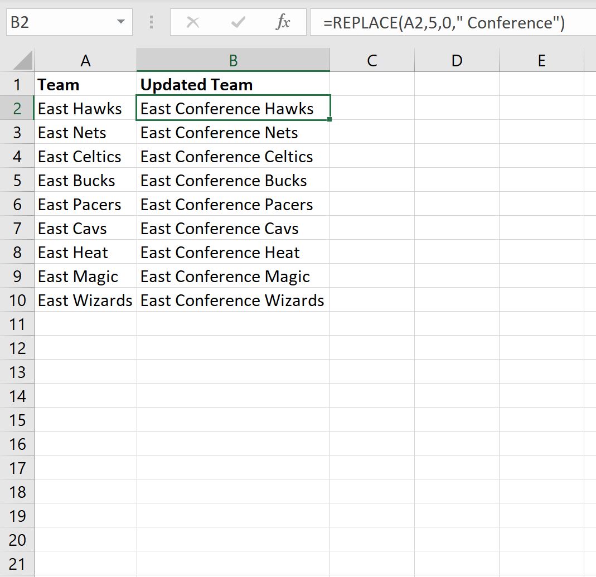Select row 15 header
Image resolution: width=596 pixels, height=577 pixels.
coord(17,420)
